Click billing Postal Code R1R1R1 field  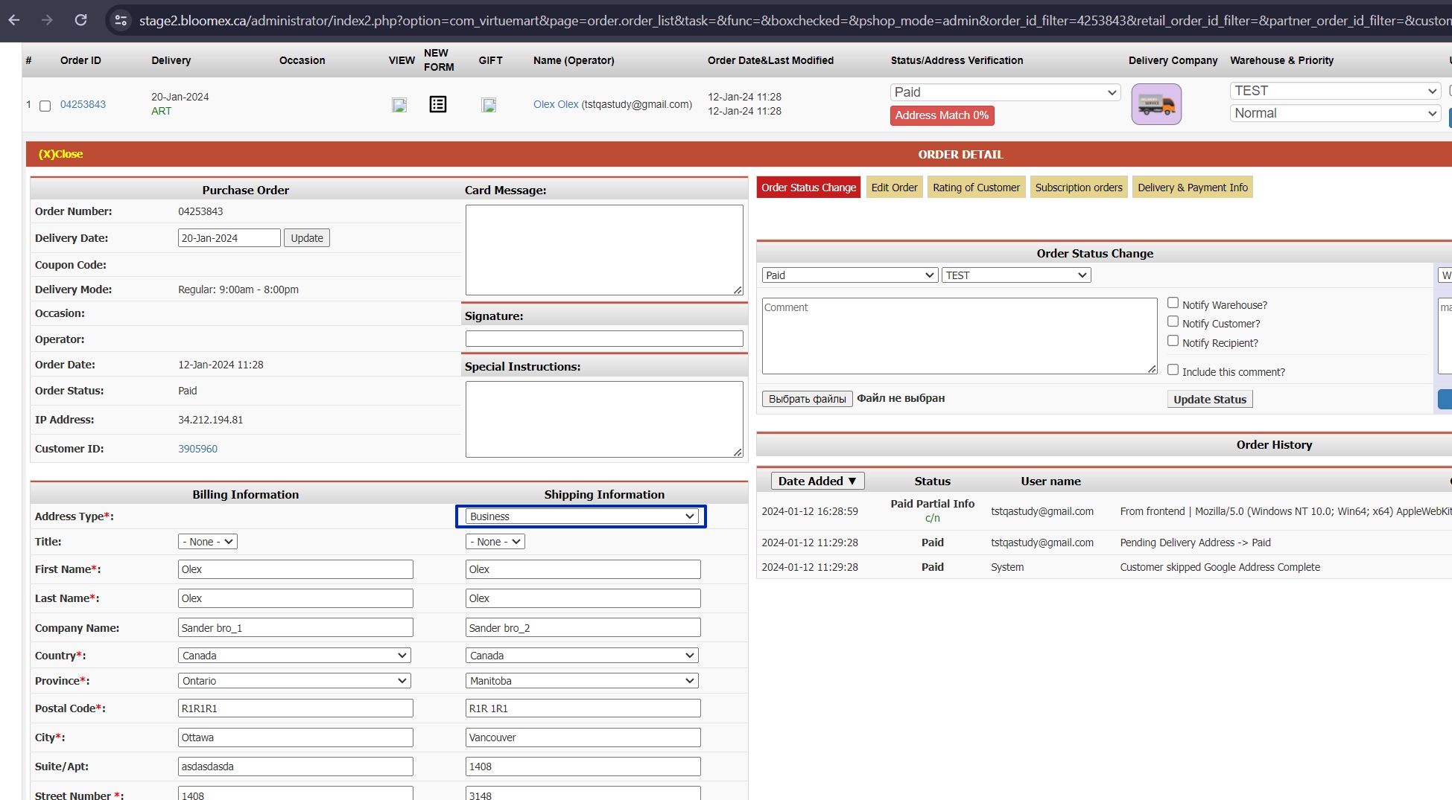point(296,708)
